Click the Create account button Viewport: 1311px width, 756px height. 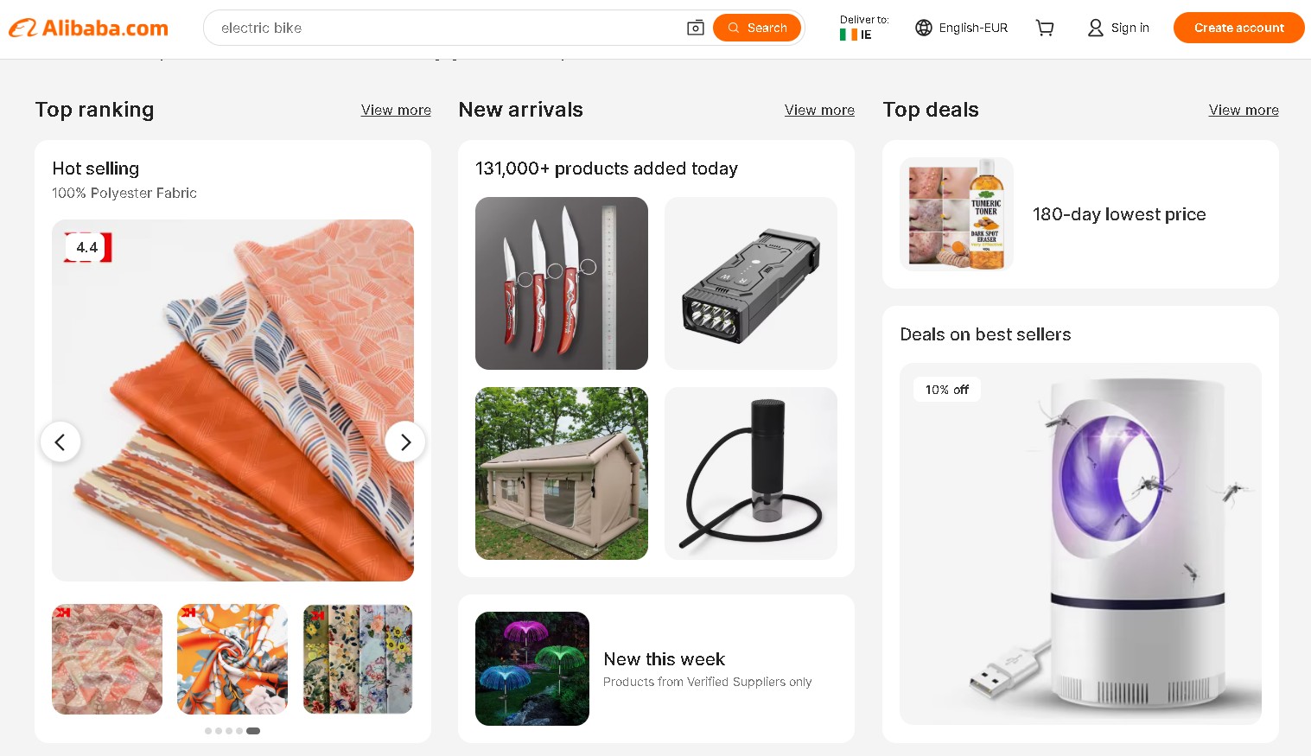1238,28
